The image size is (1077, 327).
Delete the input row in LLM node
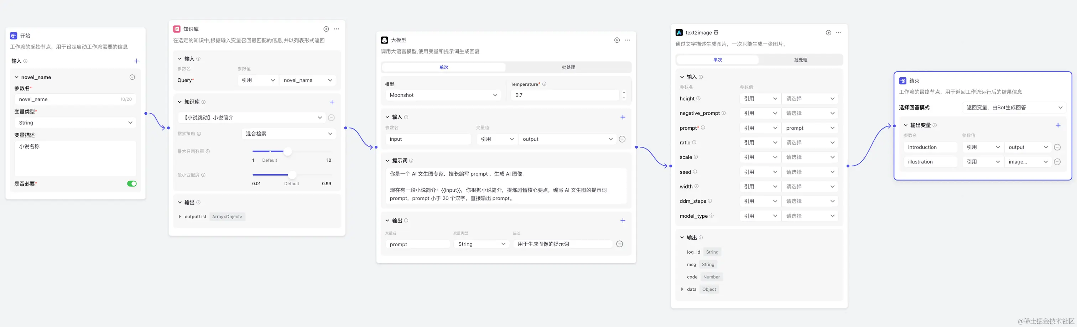click(x=622, y=139)
